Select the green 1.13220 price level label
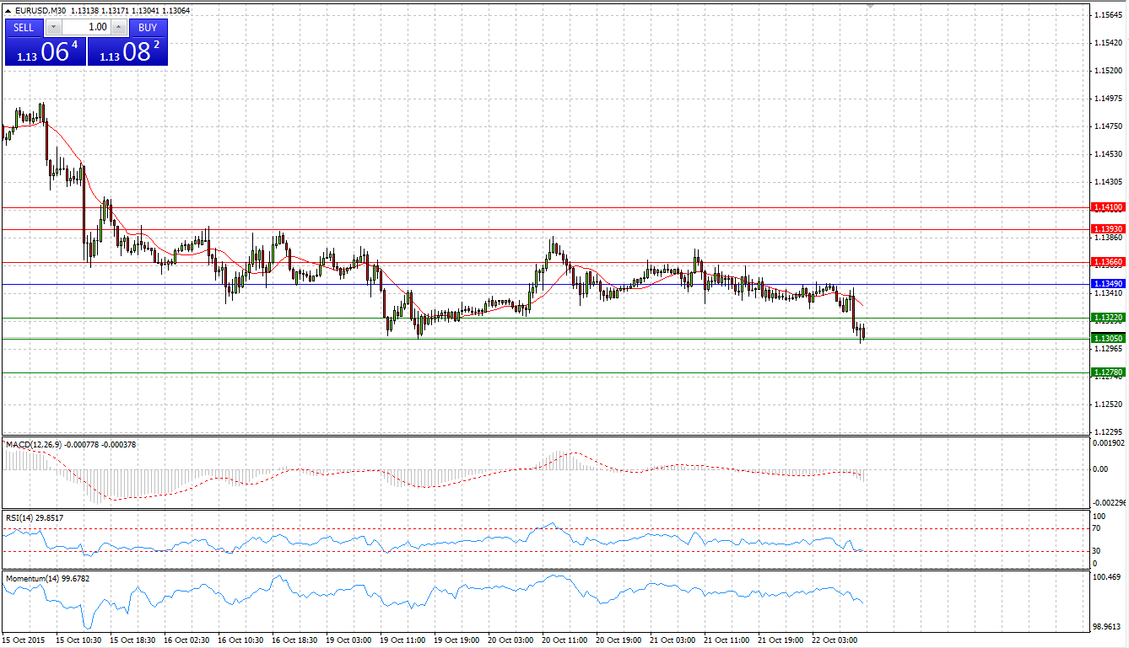 click(1107, 319)
